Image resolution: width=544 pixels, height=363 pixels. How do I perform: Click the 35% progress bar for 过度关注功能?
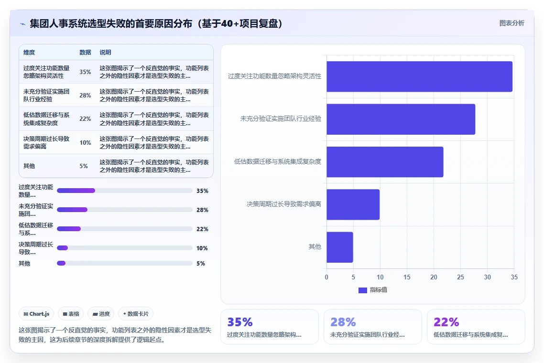coord(125,191)
